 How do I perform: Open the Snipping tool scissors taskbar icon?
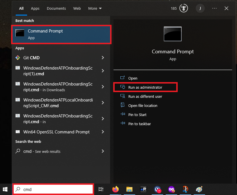pos(185,189)
